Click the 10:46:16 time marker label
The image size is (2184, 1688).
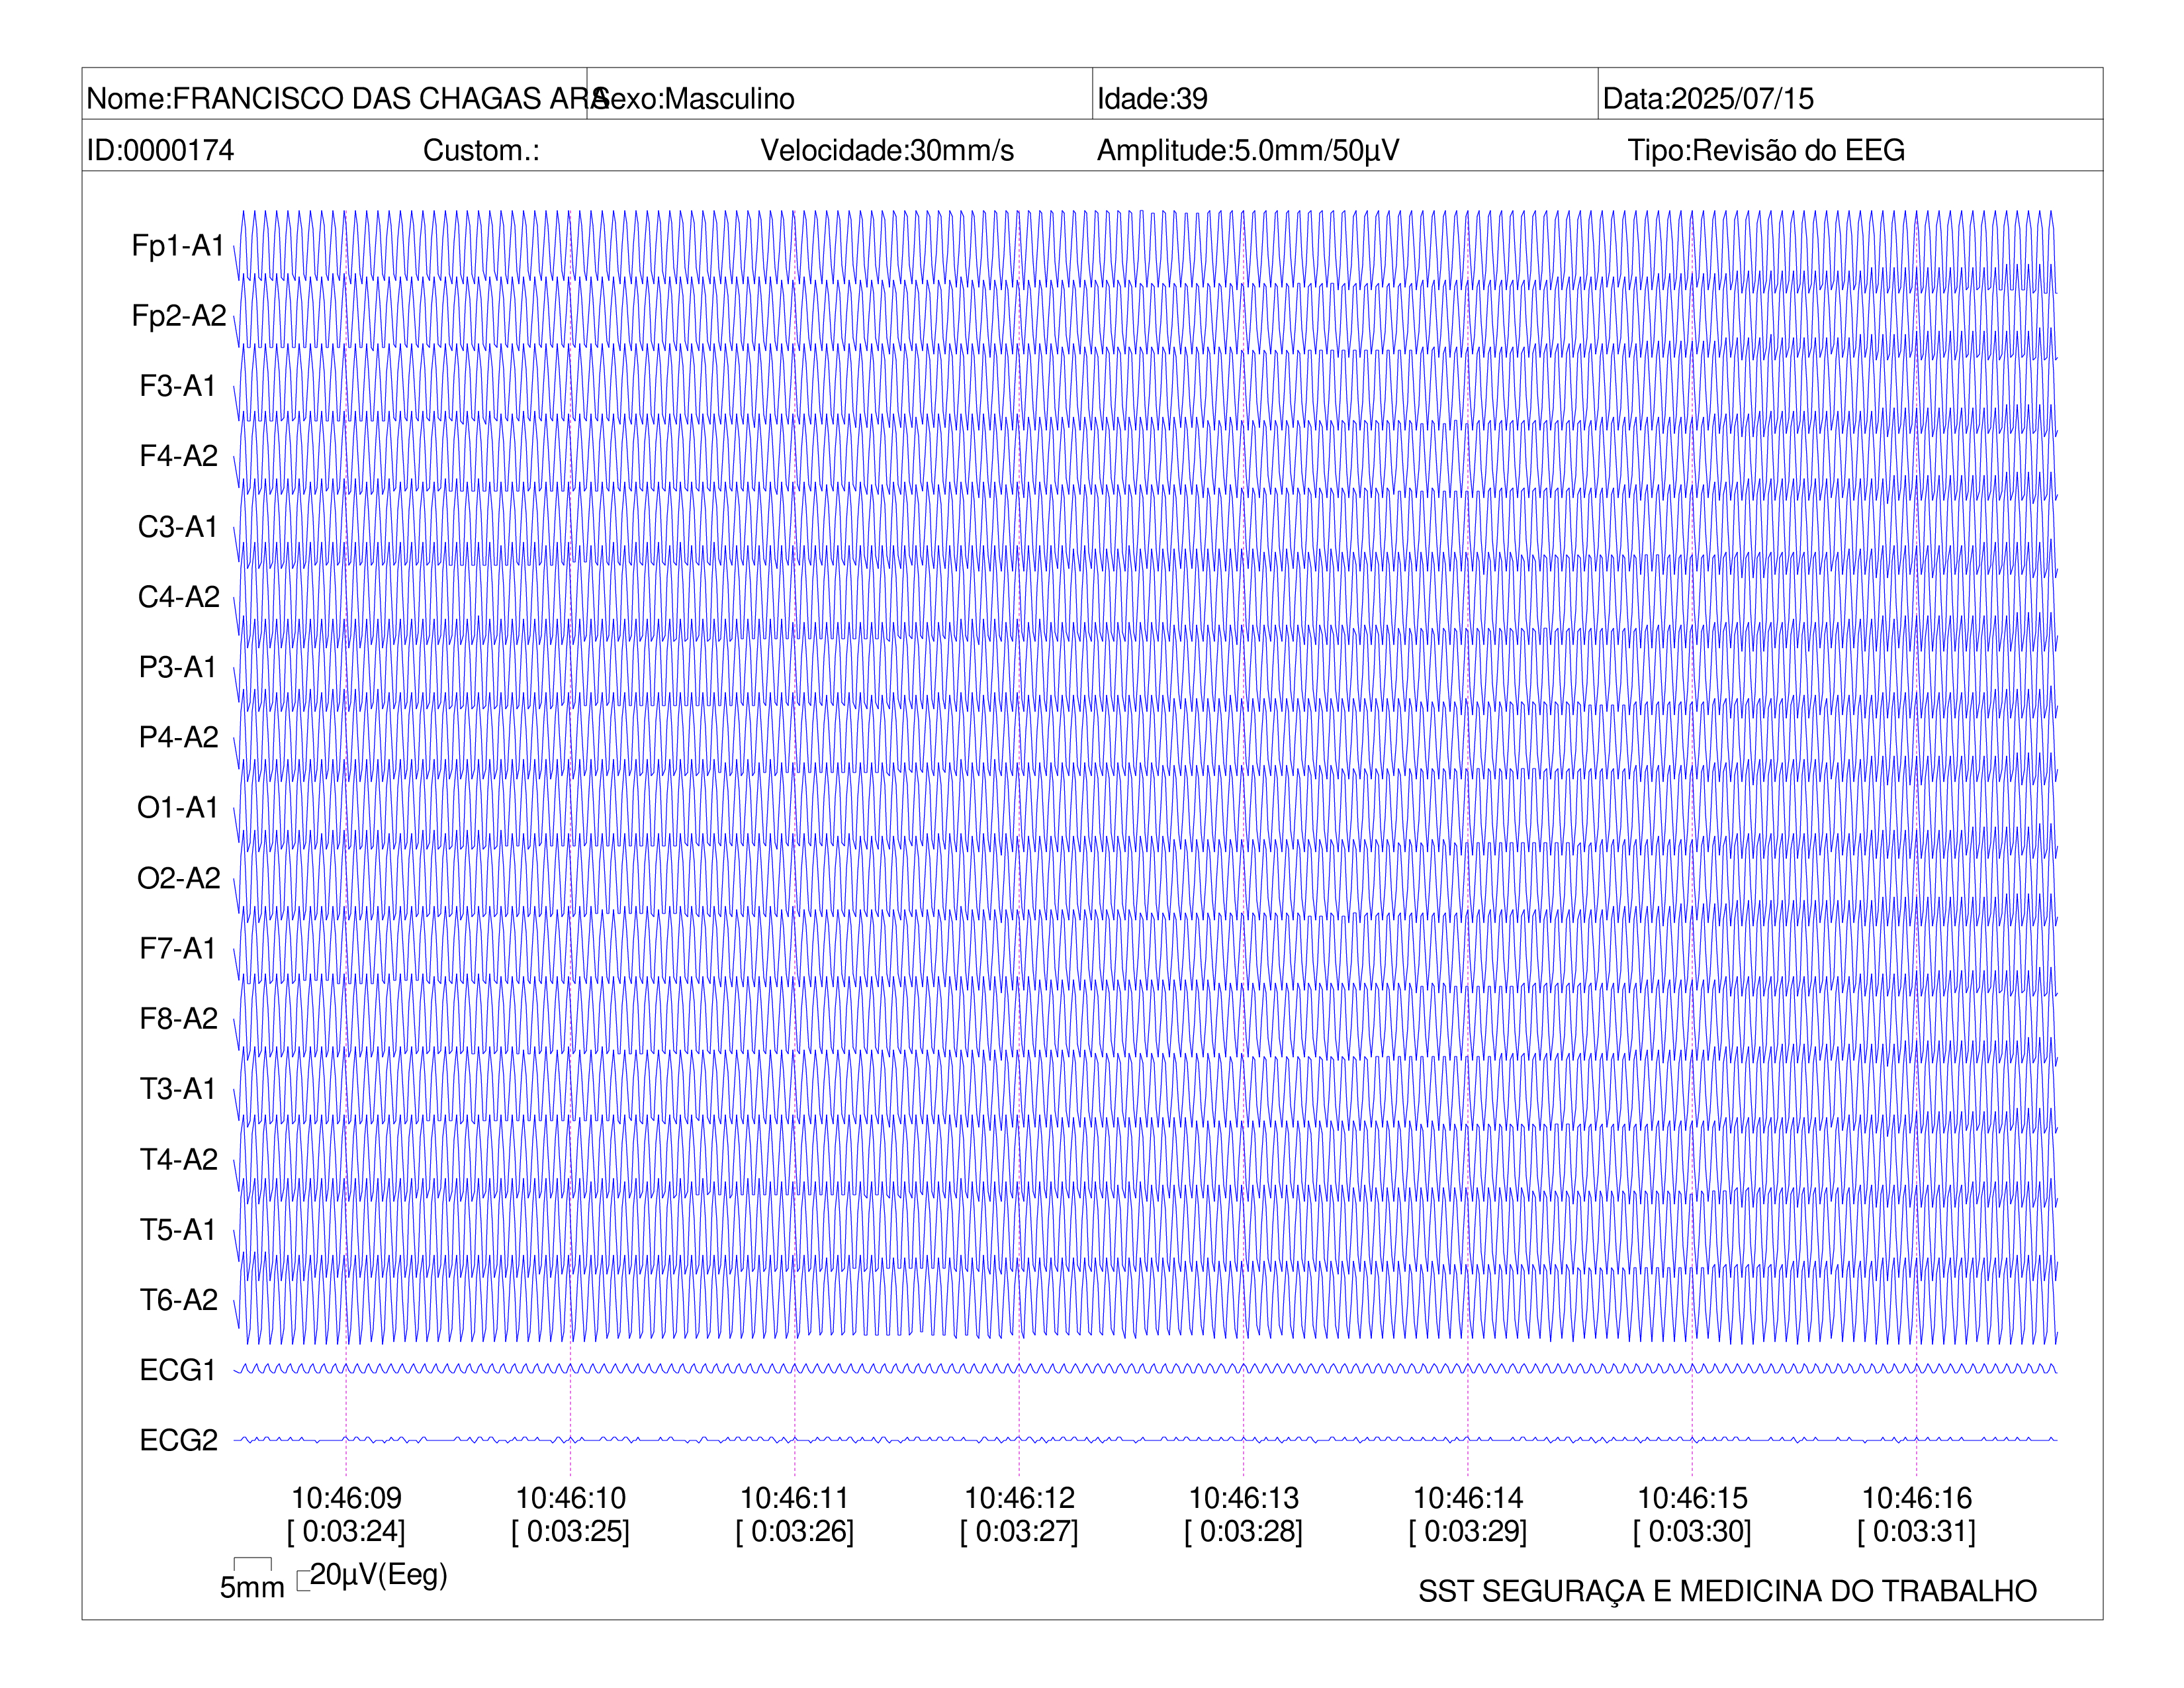(1916, 1498)
